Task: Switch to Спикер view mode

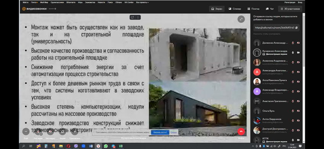Action: coord(235,9)
